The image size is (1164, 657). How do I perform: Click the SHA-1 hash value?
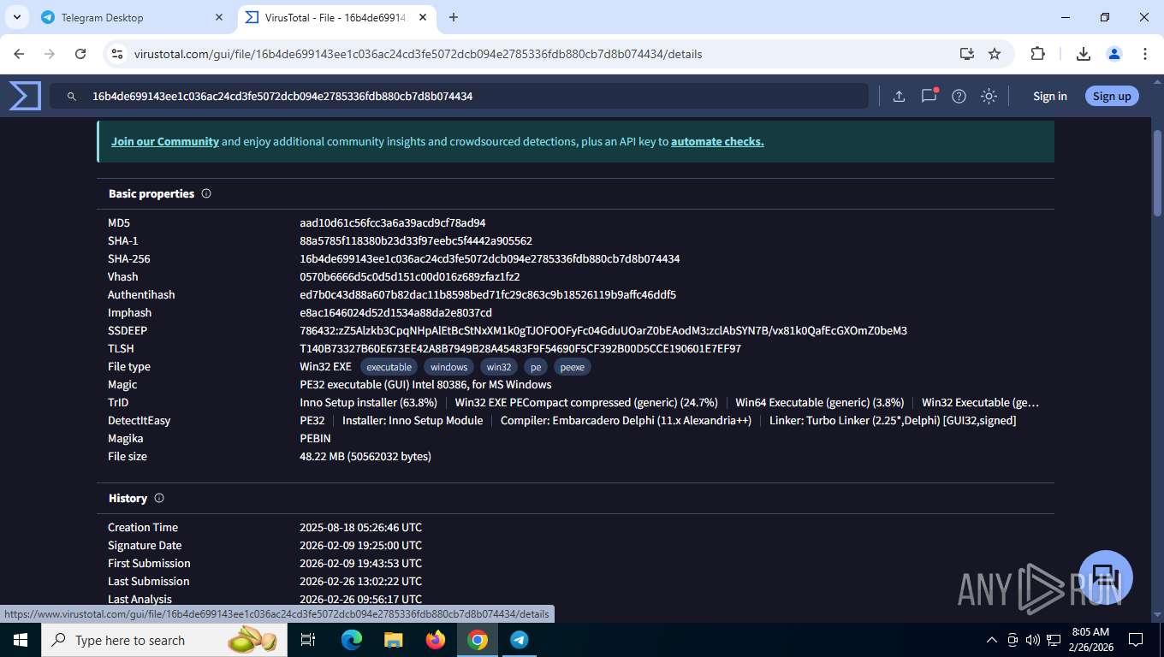(416, 240)
